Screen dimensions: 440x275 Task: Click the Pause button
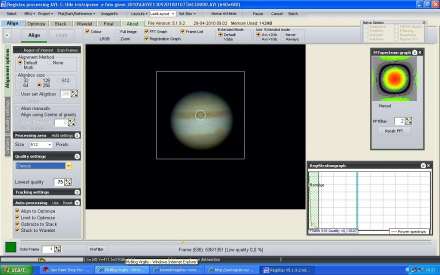click(x=258, y=14)
